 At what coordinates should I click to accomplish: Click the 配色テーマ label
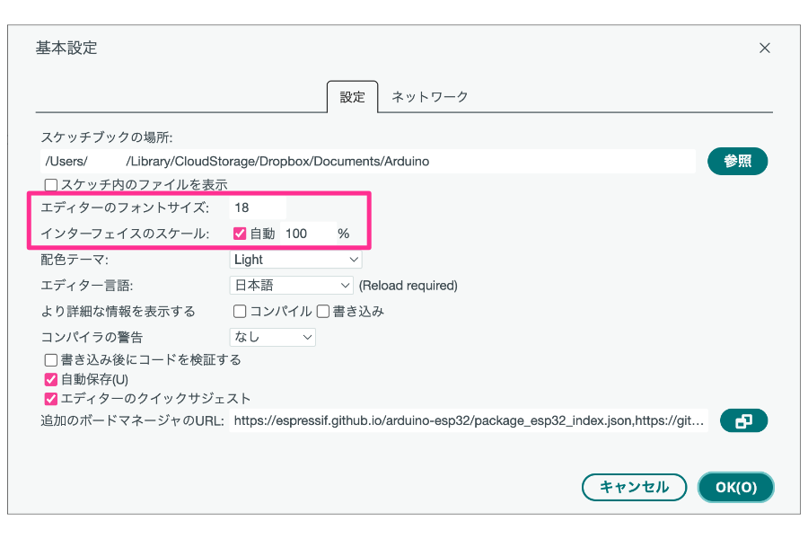point(75,260)
